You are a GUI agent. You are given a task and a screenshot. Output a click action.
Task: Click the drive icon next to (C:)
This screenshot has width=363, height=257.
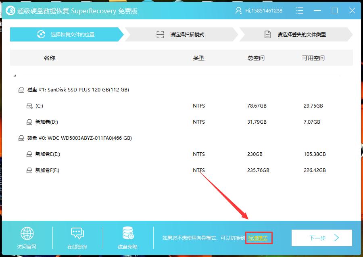29,106
